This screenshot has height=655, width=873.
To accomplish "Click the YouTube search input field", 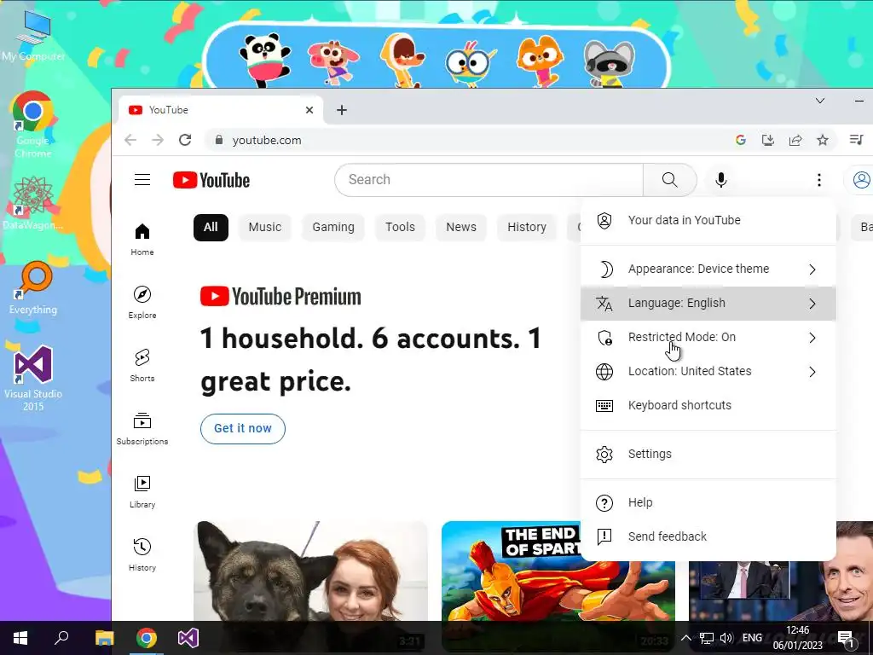I will (489, 179).
